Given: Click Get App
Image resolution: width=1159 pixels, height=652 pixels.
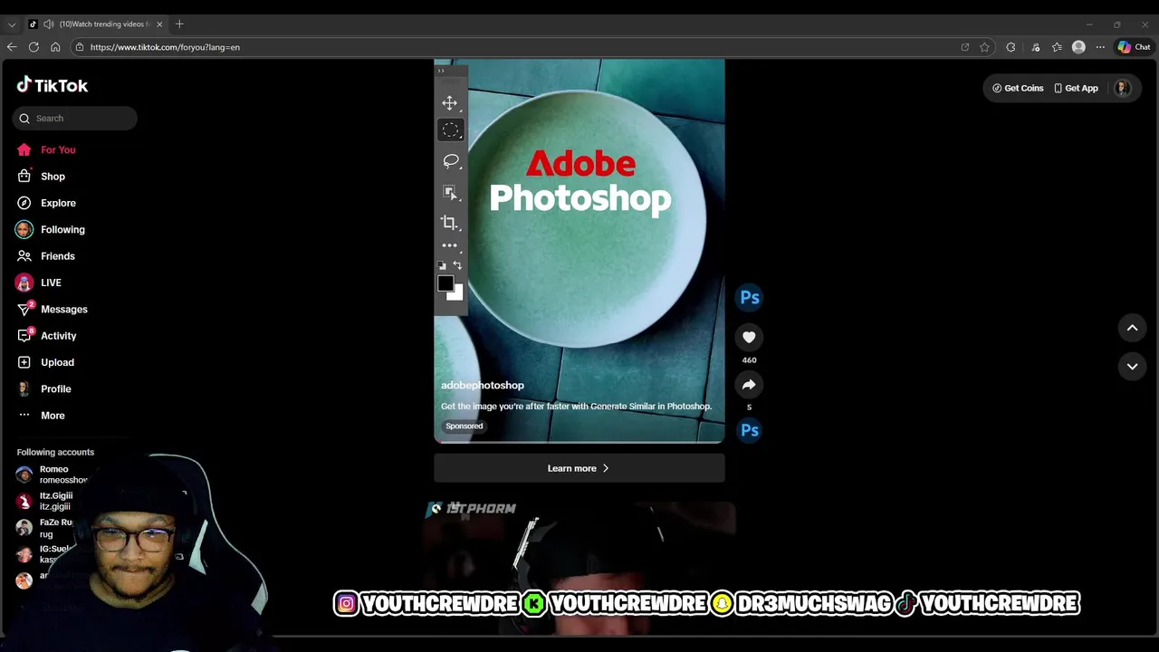Looking at the screenshot, I should click(x=1076, y=88).
